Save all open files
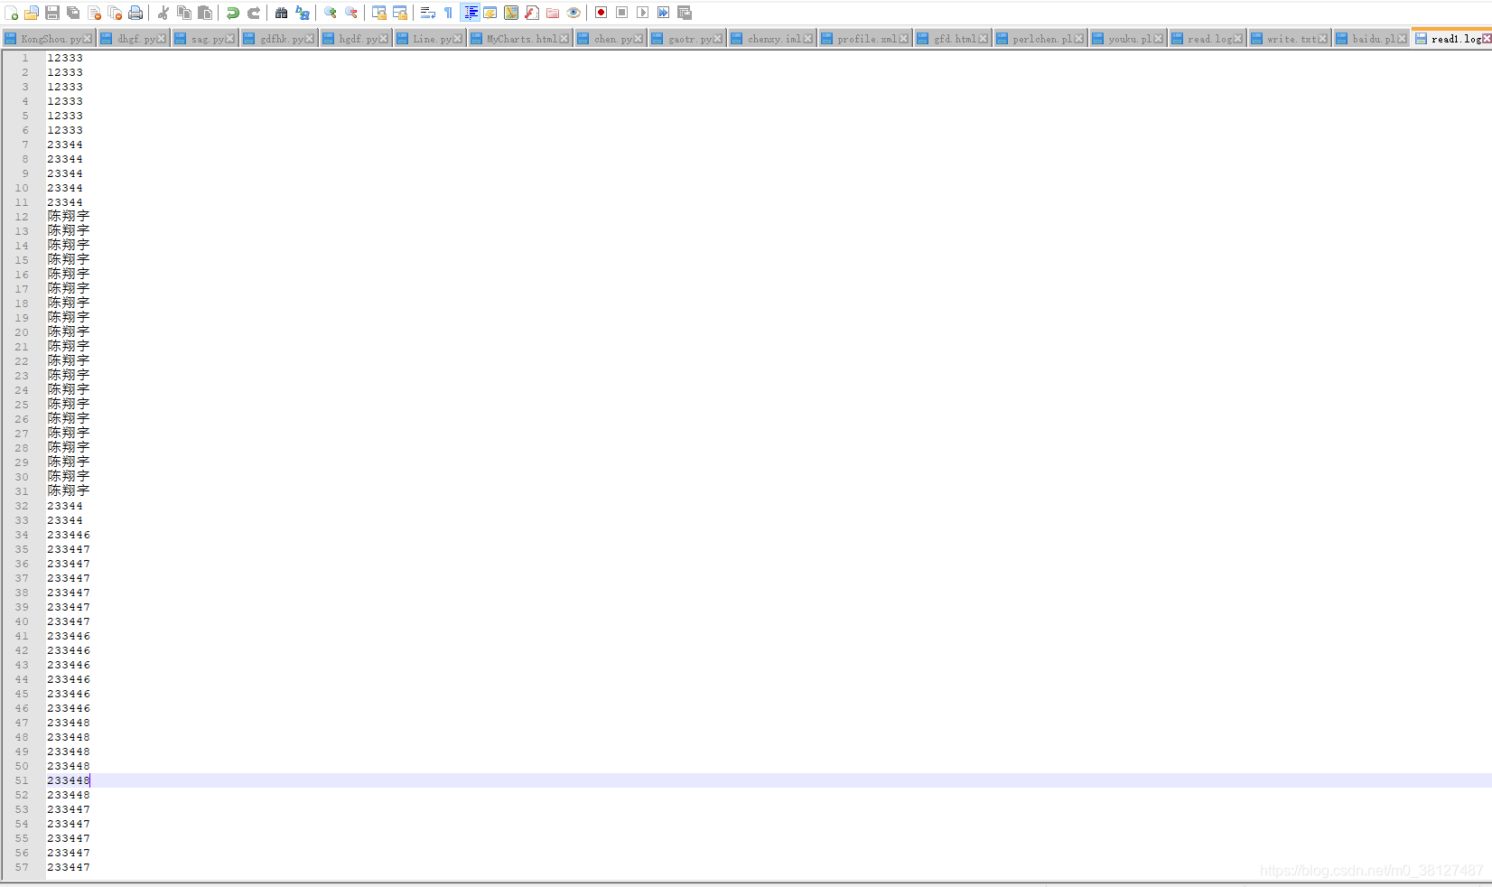 pyautogui.click(x=73, y=13)
